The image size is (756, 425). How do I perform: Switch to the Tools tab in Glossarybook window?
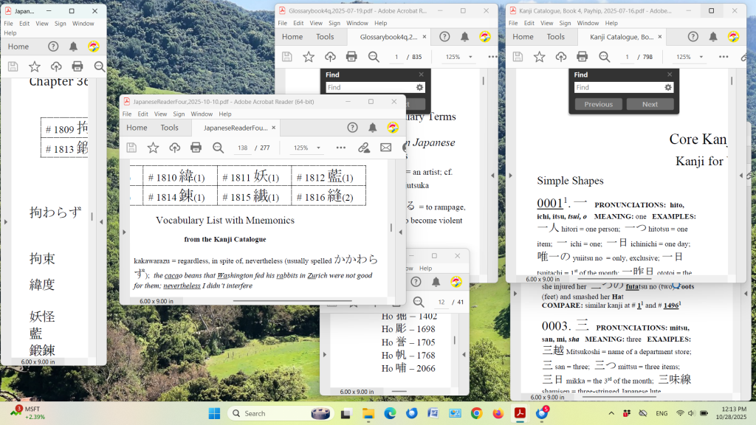point(325,37)
